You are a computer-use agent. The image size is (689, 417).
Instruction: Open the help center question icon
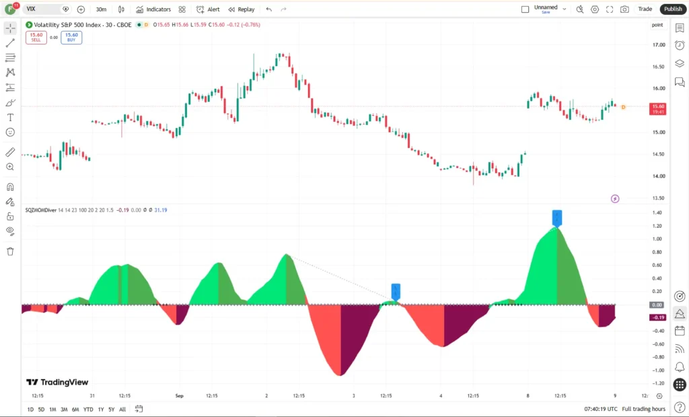tap(680, 408)
